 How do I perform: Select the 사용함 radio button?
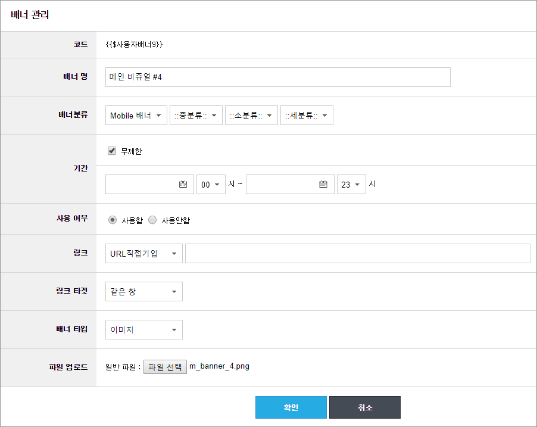click(x=113, y=220)
